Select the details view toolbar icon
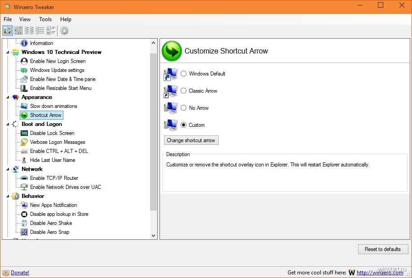The height and width of the screenshot is (278, 412). tap(51, 31)
